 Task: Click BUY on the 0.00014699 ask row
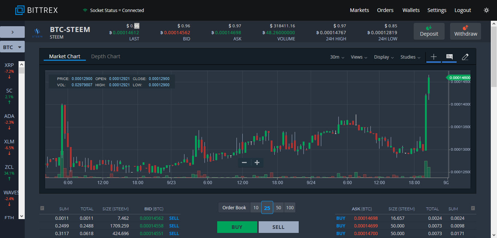click(x=341, y=226)
